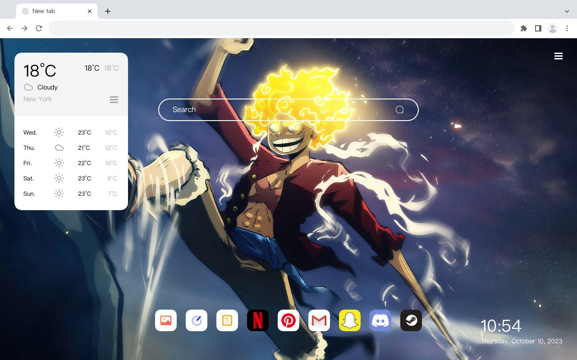Go forward to the next page
The width and height of the screenshot is (577, 360).
pyautogui.click(x=24, y=28)
